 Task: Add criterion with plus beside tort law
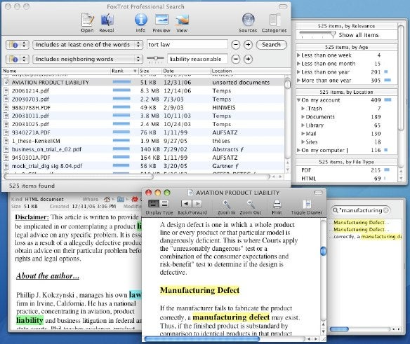(248, 45)
